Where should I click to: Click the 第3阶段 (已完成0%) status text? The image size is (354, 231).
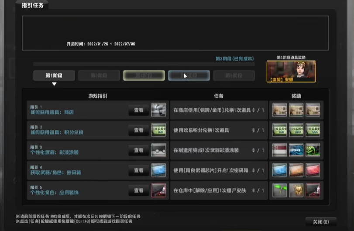click(234, 59)
